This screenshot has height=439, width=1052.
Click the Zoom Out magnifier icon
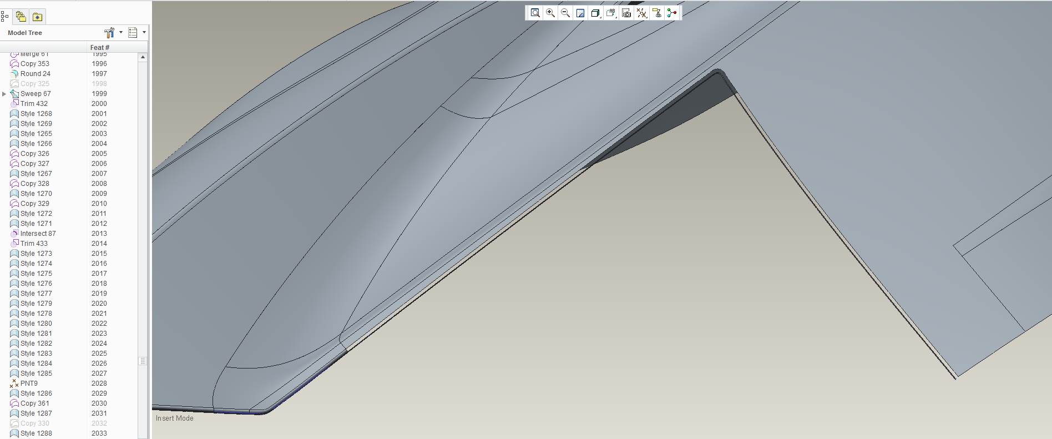(565, 13)
